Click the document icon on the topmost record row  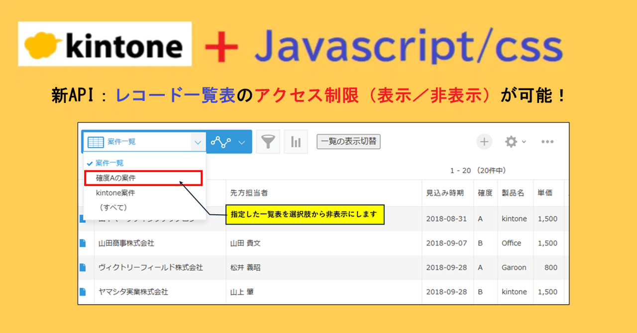click(84, 219)
